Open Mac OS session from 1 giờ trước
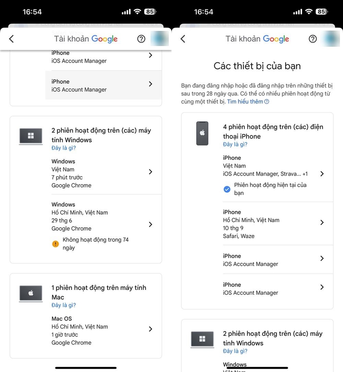This screenshot has width=343, height=372. (103, 330)
